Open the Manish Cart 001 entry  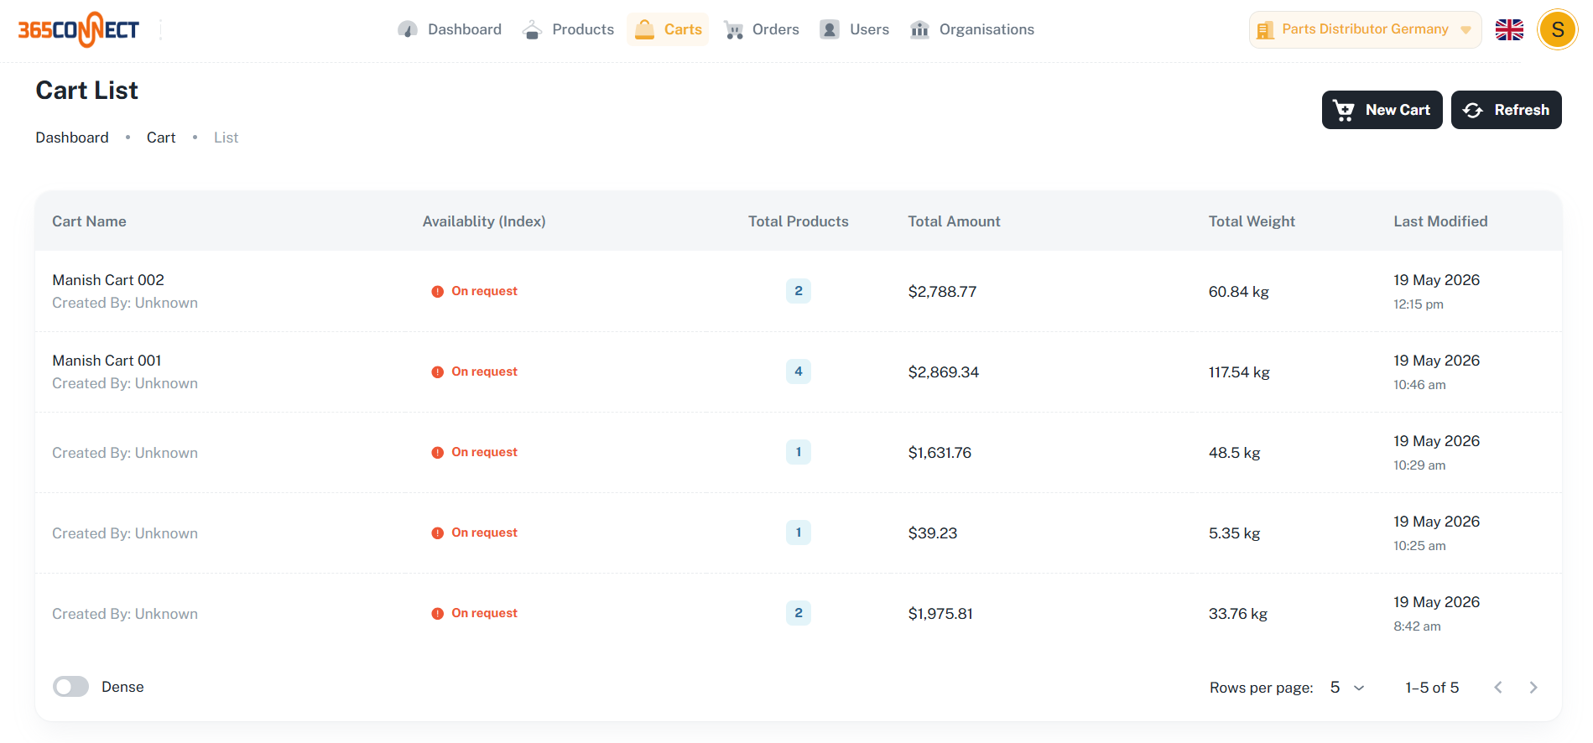click(107, 361)
